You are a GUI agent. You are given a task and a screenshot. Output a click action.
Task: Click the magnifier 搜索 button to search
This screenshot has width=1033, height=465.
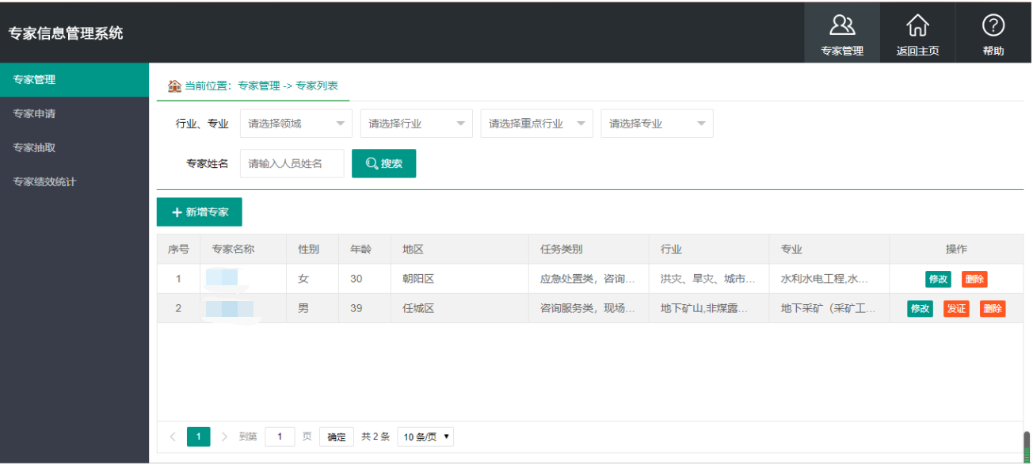tap(383, 163)
